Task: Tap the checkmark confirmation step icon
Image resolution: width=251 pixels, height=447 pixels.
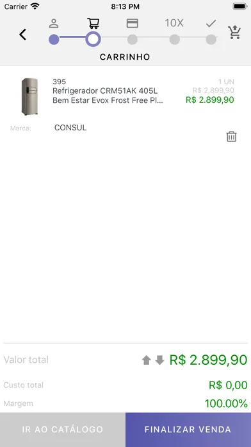Action: pos(211,23)
